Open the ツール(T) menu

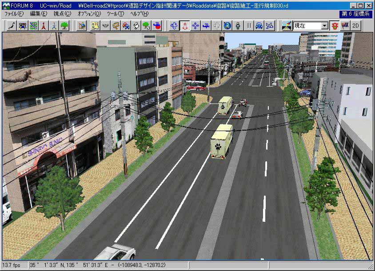tap(116, 14)
